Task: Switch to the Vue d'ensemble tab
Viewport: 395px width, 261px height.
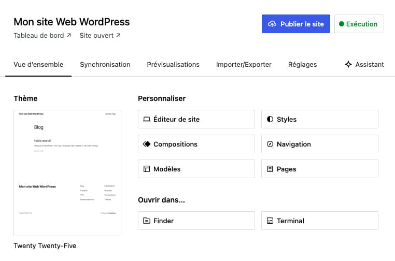Action: 38,64
